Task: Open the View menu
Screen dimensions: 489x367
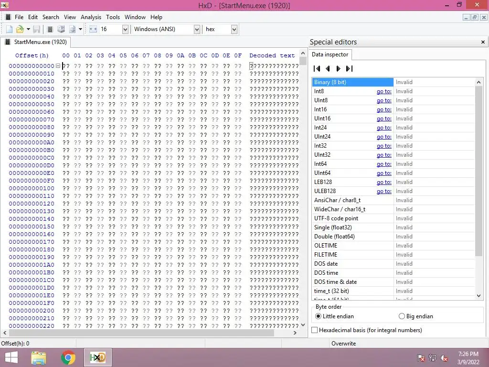Action: coord(70,17)
